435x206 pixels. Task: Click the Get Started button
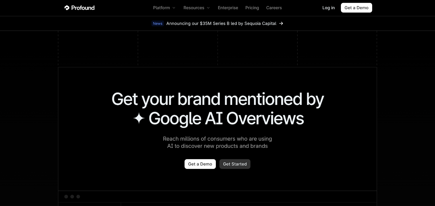point(235,164)
